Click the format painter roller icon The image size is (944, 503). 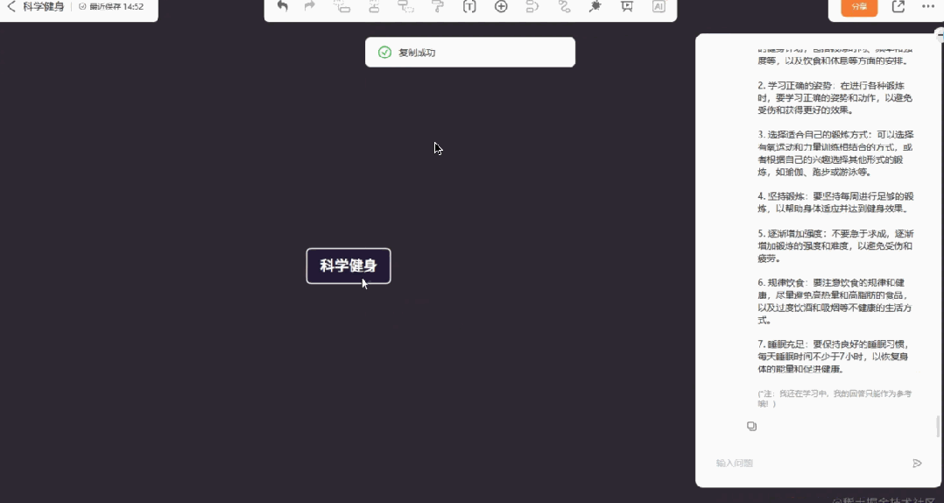click(438, 6)
